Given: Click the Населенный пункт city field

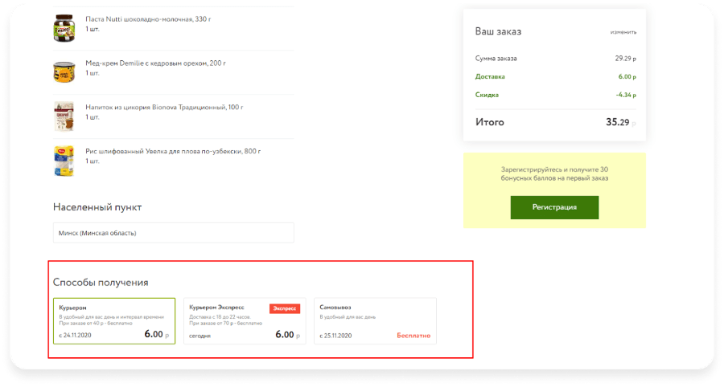Looking at the screenshot, I should tap(174, 233).
